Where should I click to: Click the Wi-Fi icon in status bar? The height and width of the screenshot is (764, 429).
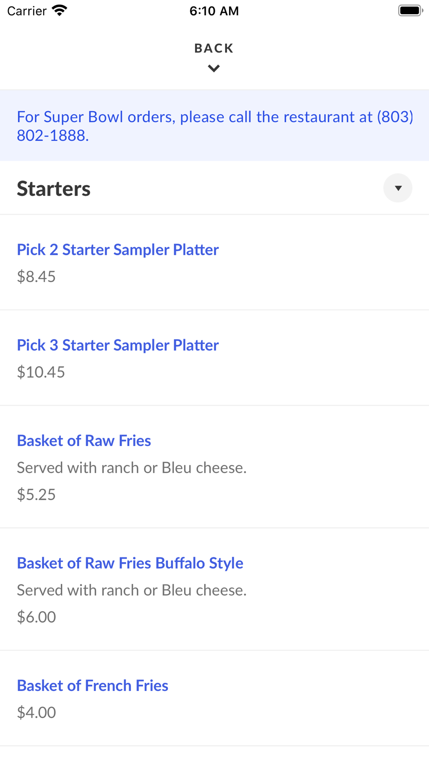coord(60,11)
